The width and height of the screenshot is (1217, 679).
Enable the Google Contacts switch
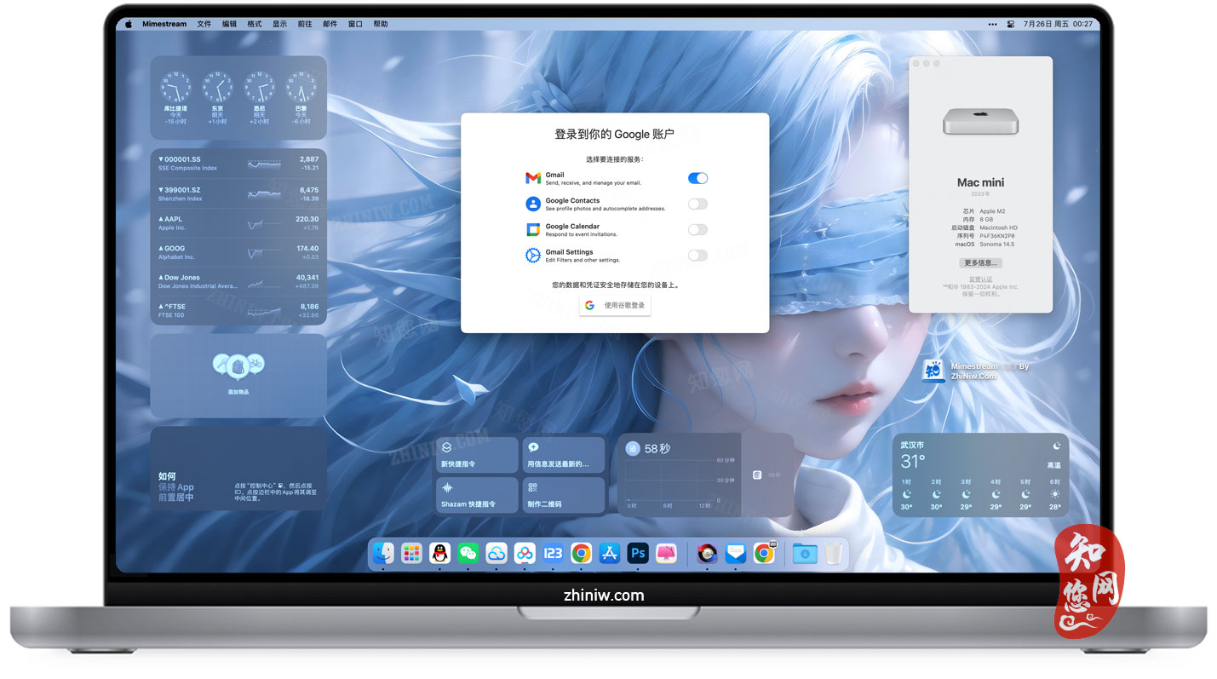point(697,204)
